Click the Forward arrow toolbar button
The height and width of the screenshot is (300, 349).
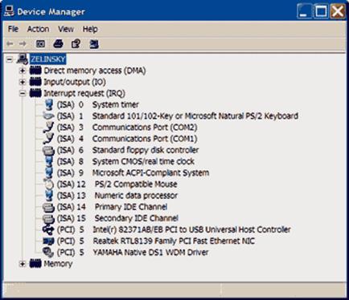coord(23,44)
